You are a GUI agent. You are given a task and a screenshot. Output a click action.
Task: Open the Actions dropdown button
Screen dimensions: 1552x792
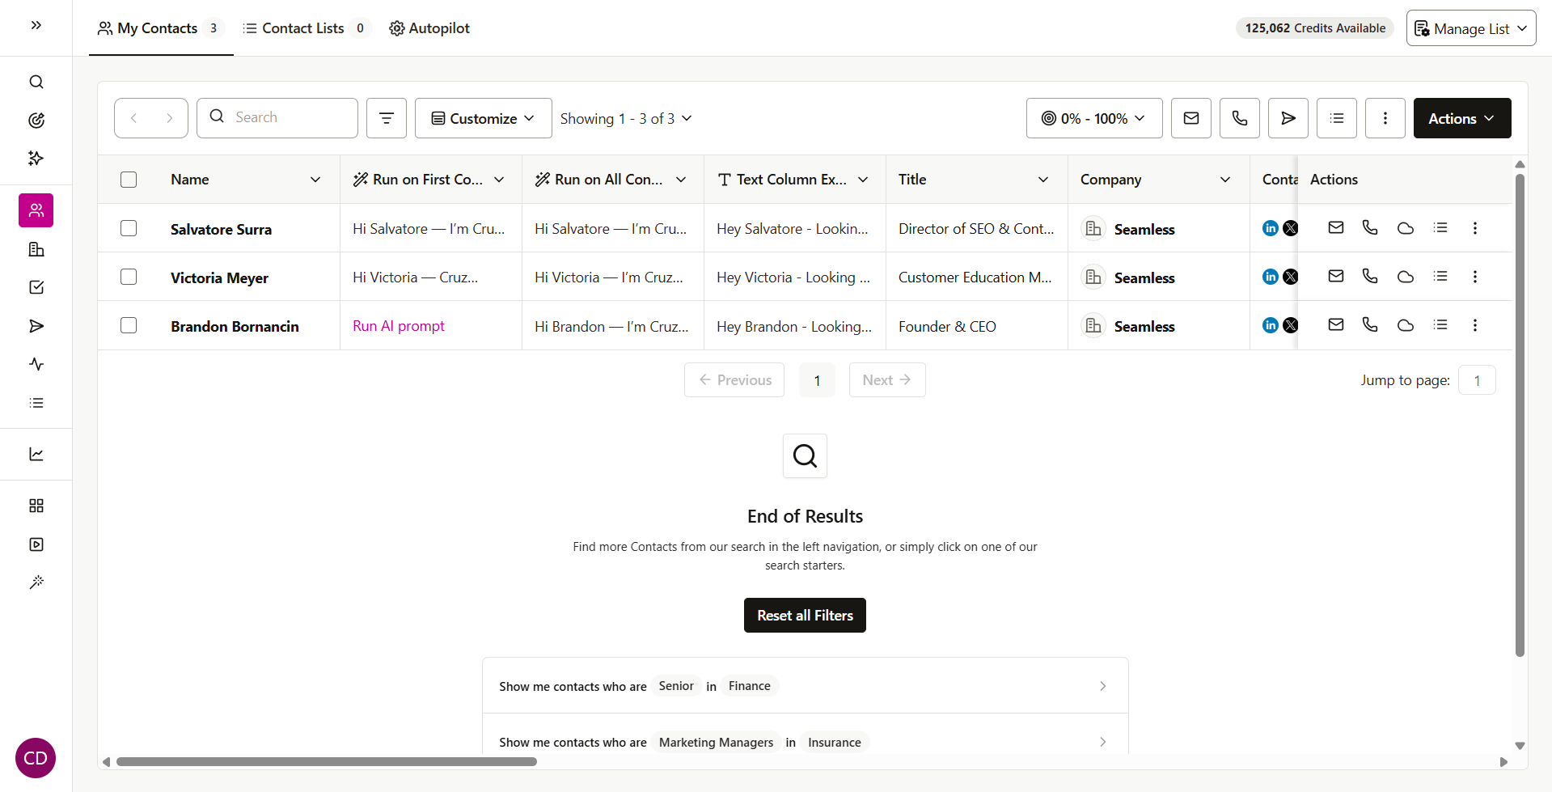pyautogui.click(x=1462, y=118)
